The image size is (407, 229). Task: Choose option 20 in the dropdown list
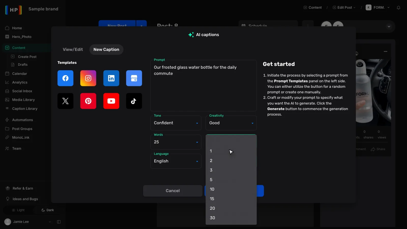click(x=231, y=208)
